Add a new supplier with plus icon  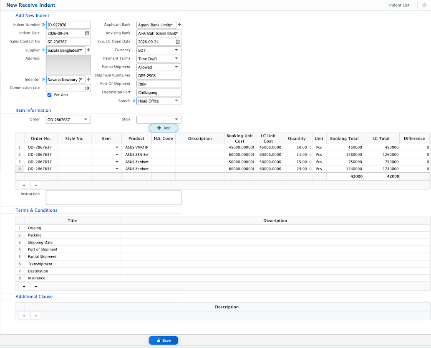(x=88, y=50)
